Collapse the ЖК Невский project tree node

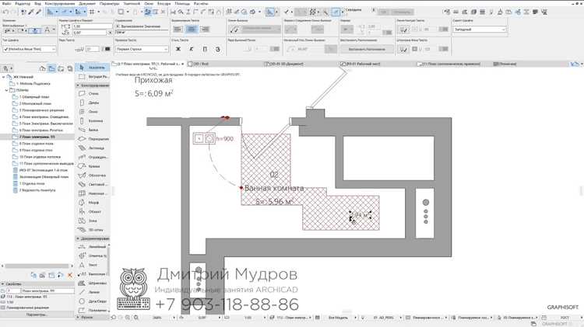4,77
